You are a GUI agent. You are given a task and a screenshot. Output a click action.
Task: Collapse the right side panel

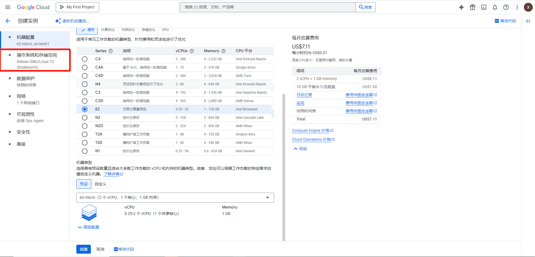(528, 21)
